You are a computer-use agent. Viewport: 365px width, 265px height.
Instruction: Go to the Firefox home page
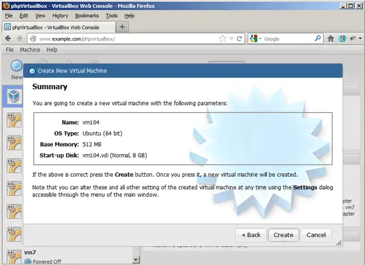pos(330,39)
